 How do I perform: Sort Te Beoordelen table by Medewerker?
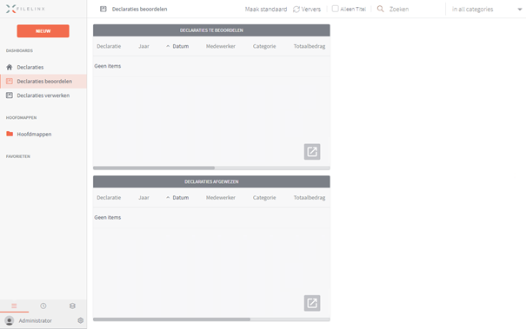pyautogui.click(x=220, y=46)
